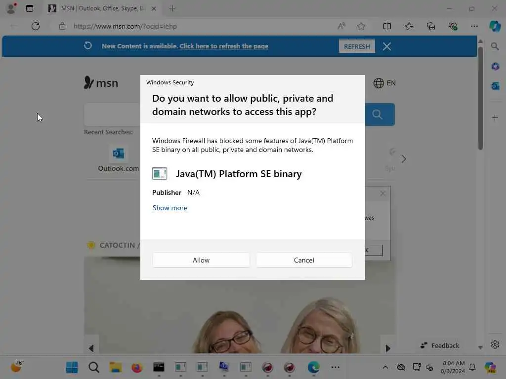Open Outlook icon in Edge sidebar
Screen dimensions: 506x379
point(495,86)
